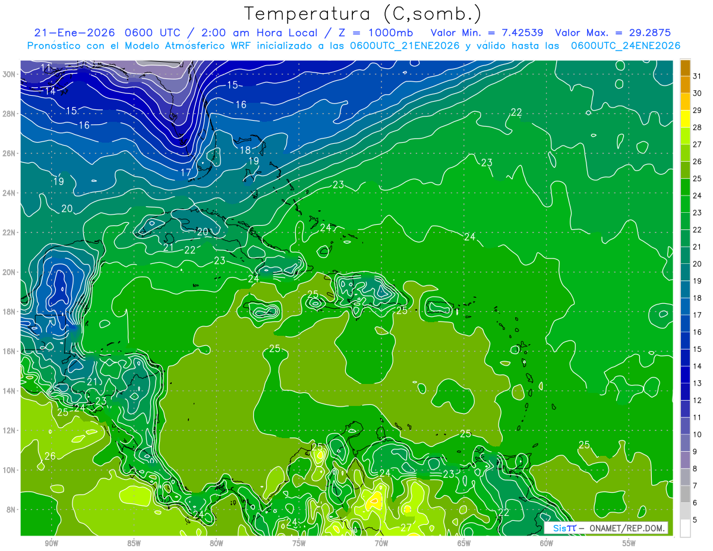Screen dimensions: 713x551
Task: Pick the orange swatch between 30 and 31
Action: pos(685,84)
